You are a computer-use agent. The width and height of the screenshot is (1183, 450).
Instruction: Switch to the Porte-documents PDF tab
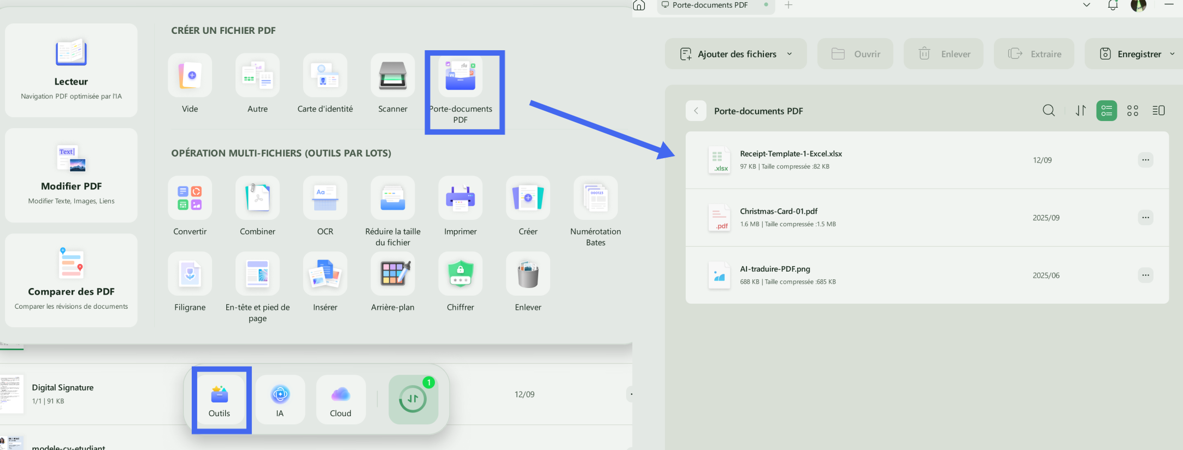click(x=716, y=5)
